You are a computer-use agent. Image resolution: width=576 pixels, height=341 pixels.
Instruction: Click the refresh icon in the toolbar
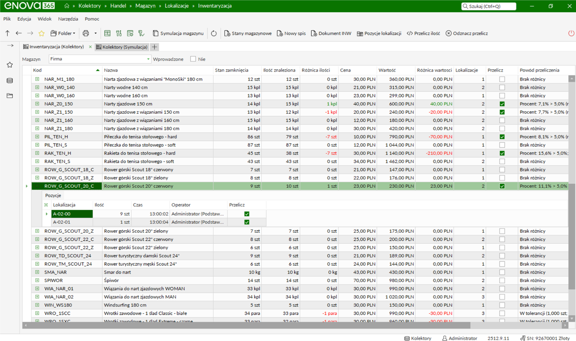pos(214,33)
